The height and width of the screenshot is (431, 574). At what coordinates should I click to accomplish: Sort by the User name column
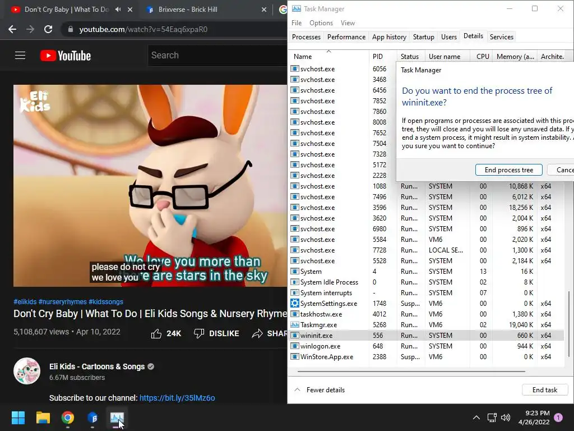pos(448,57)
